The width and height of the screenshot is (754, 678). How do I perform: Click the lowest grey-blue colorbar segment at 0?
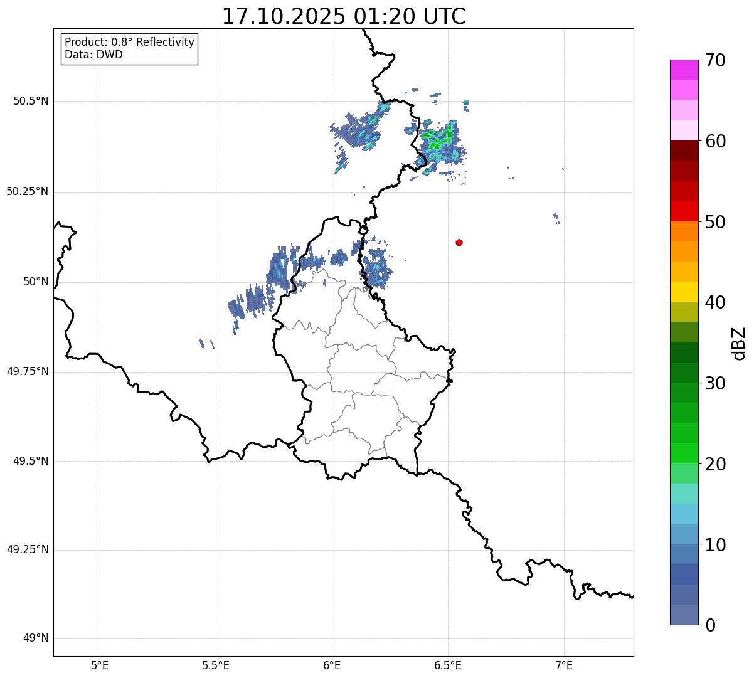[684, 615]
